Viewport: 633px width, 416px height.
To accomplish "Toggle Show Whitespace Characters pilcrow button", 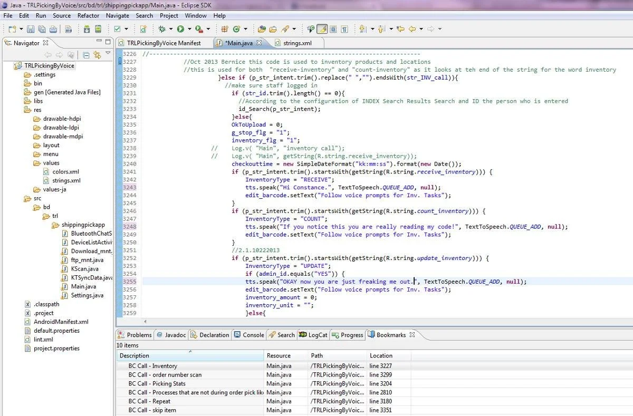I will pyautogui.click(x=344, y=30).
